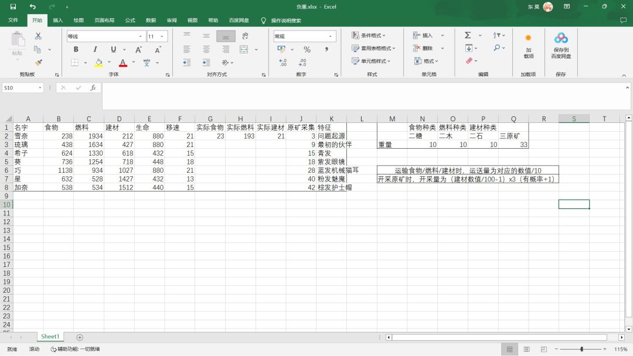Toggle italic formatting

pos(94,49)
